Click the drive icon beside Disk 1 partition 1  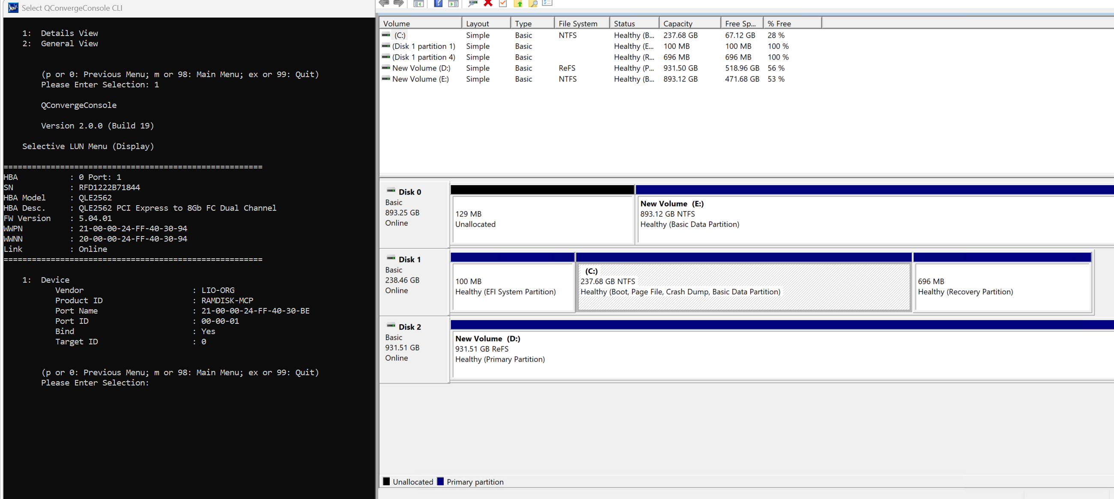386,45
